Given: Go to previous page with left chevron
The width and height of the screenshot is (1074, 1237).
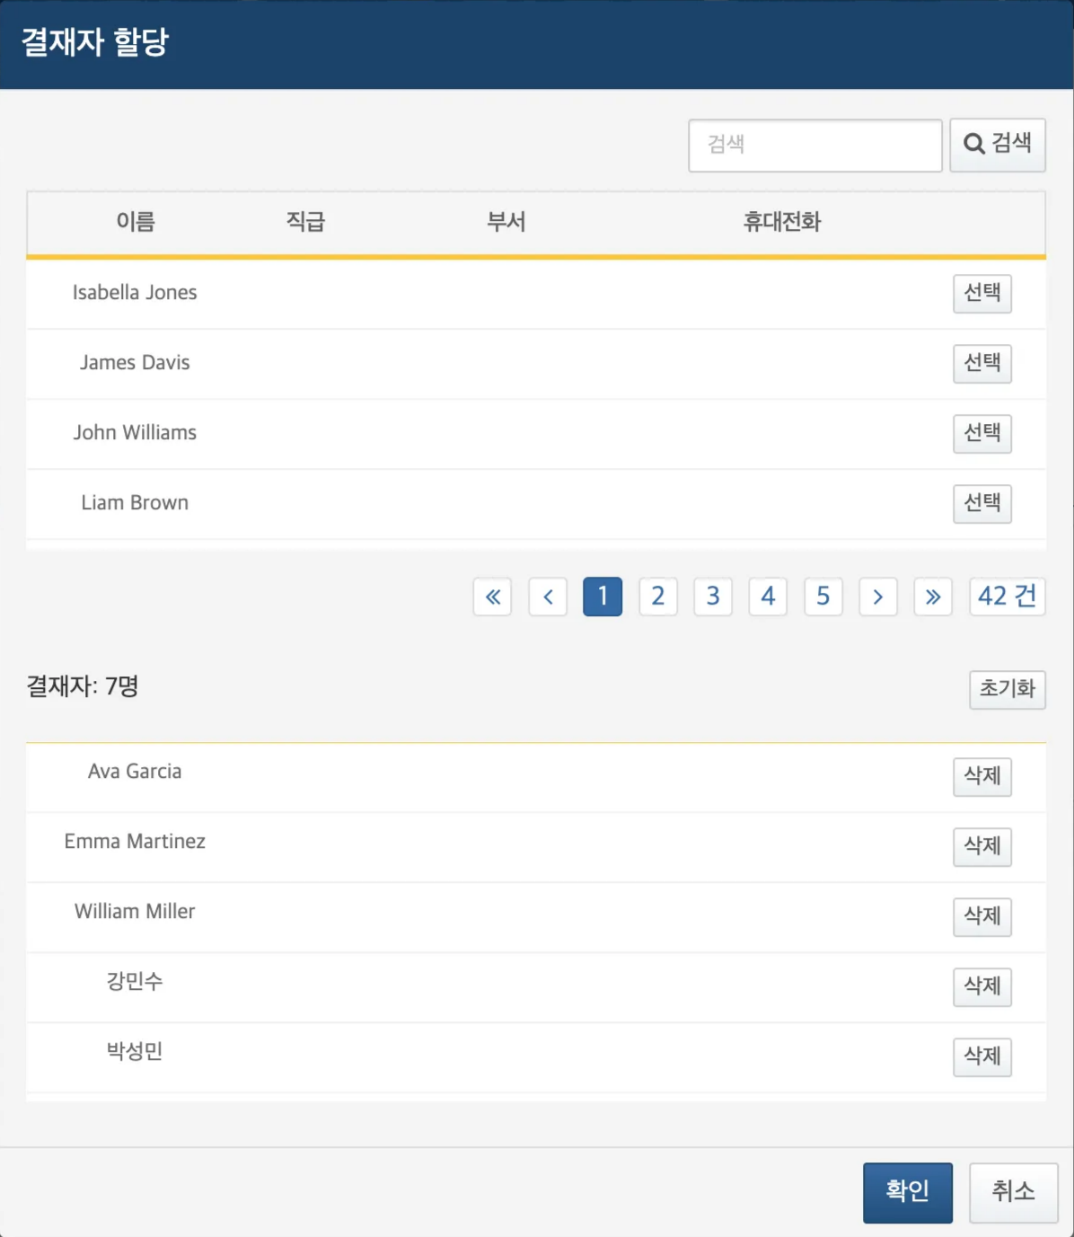Looking at the screenshot, I should (548, 596).
